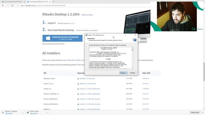Click download icon in Windows 10/8/7 row
The width and height of the screenshot is (205, 115).
[78, 79]
